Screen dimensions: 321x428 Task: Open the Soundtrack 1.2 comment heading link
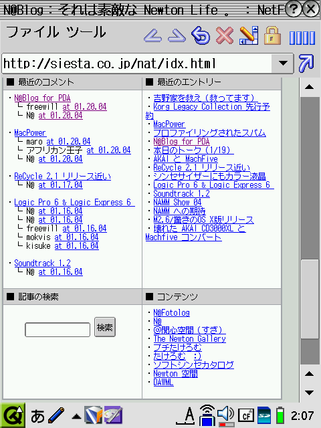42,263
